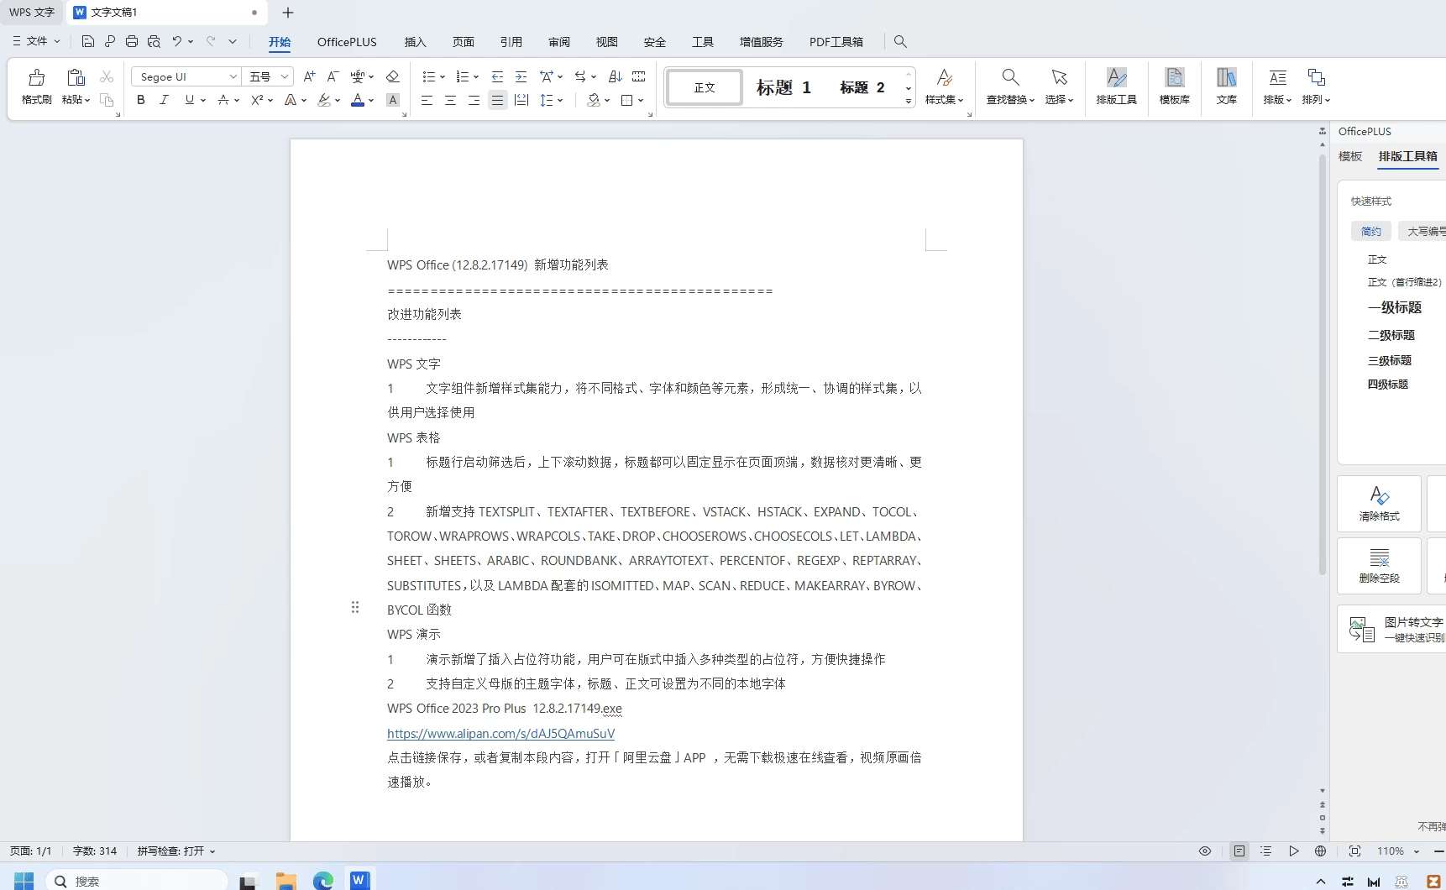Expand numbered list style dropdown arrow
Screen dimensions: 1446x890
point(476,76)
